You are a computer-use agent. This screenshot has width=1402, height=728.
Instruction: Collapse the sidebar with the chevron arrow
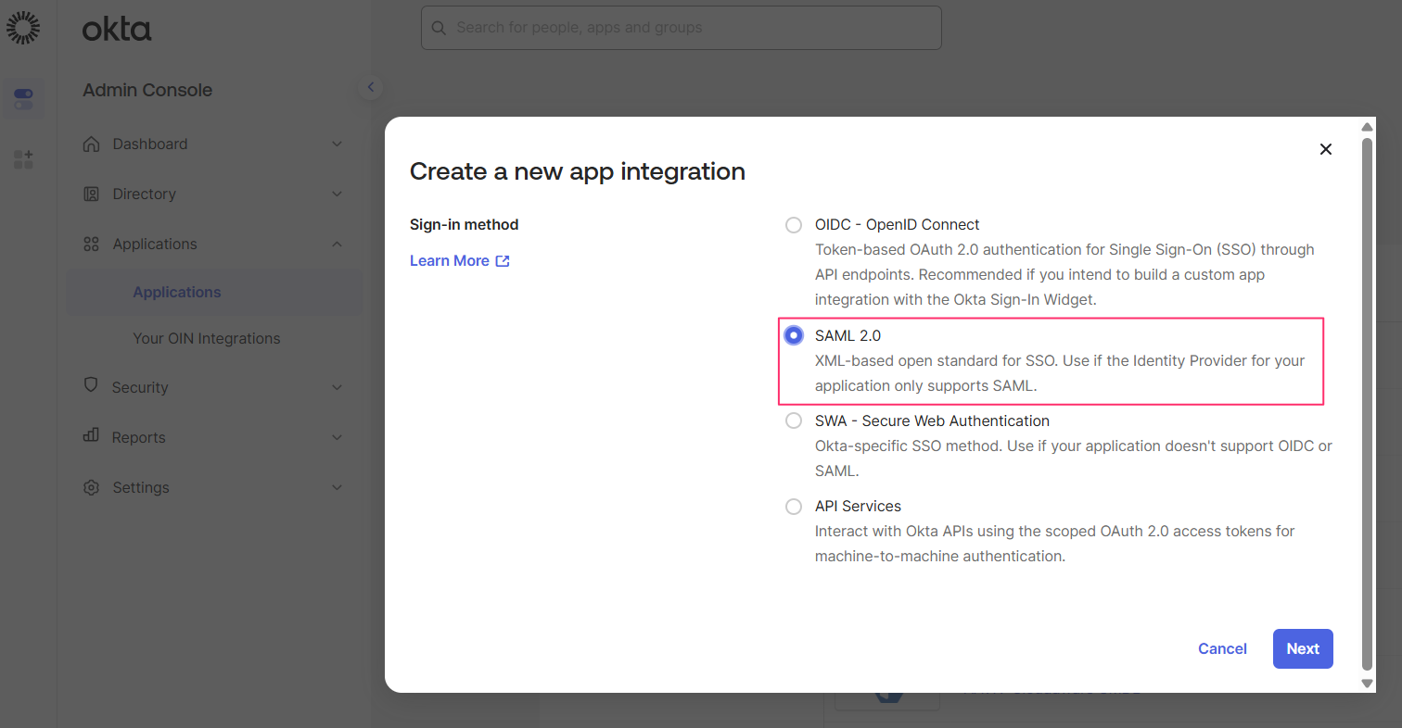coord(371,86)
